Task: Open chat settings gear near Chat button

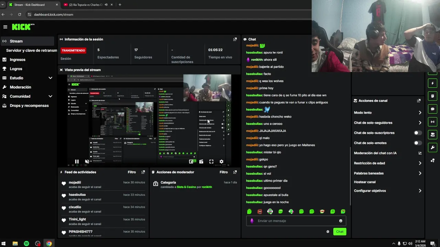Action: [328, 232]
